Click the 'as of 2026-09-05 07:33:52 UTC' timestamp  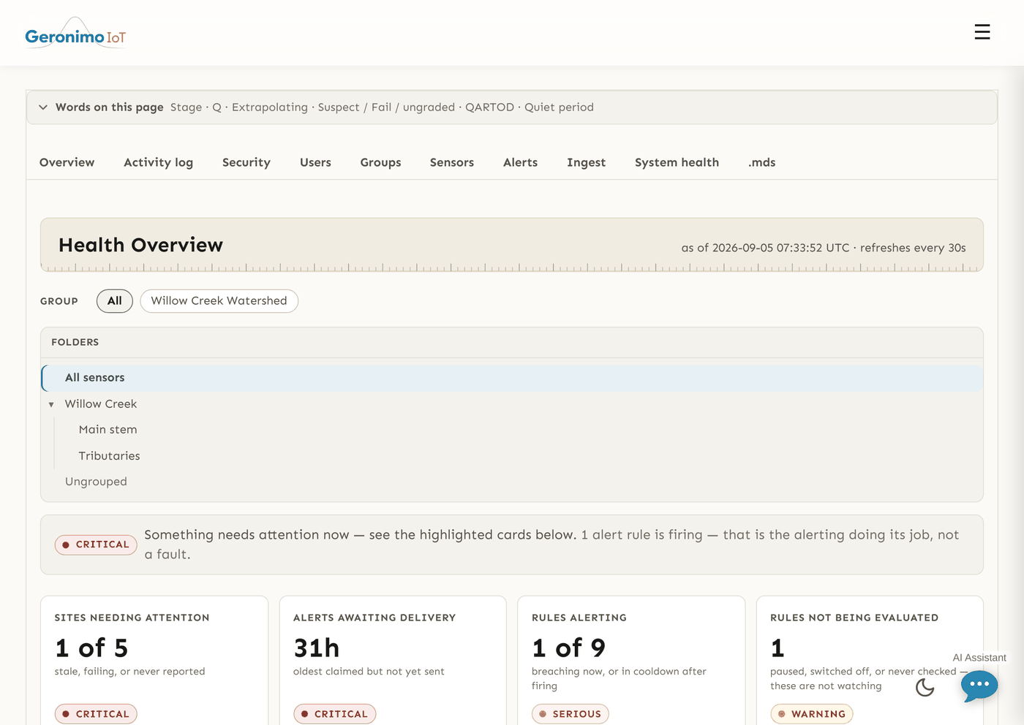click(765, 248)
